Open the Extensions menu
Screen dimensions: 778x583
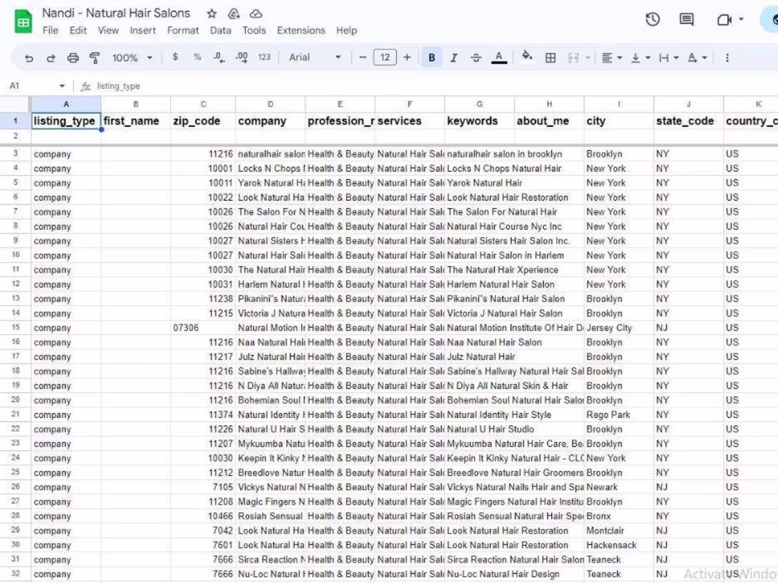tap(301, 31)
